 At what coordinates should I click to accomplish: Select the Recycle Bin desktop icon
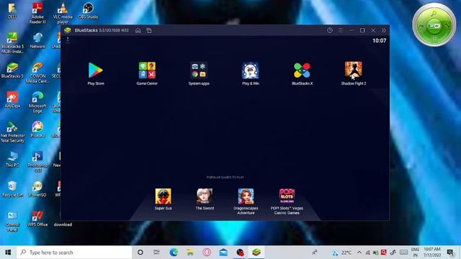pyautogui.click(x=12, y=189)
